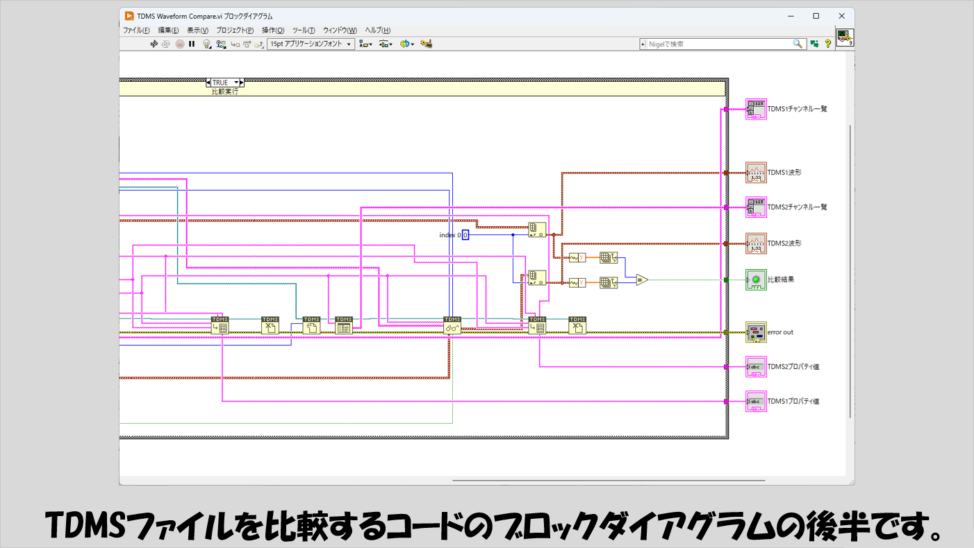Image resolution: width=974 pixels, height=548 pixels.
Task: Click the Step Into button
Action: point(235,44)
